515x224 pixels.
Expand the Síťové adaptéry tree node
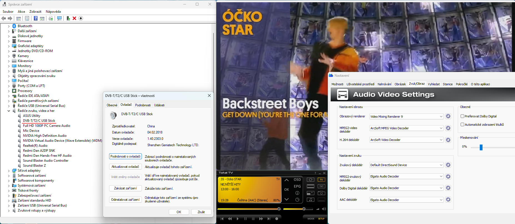(x=9, y=171)
